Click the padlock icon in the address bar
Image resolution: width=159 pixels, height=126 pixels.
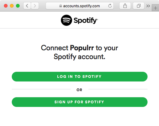point(61,6)
